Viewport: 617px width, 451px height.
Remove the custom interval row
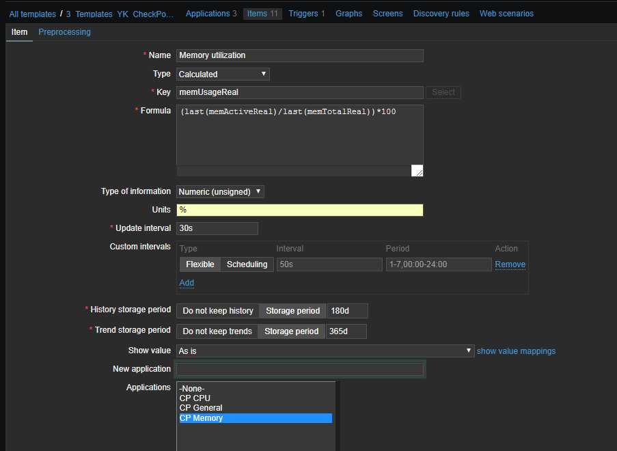coord(510,264)
